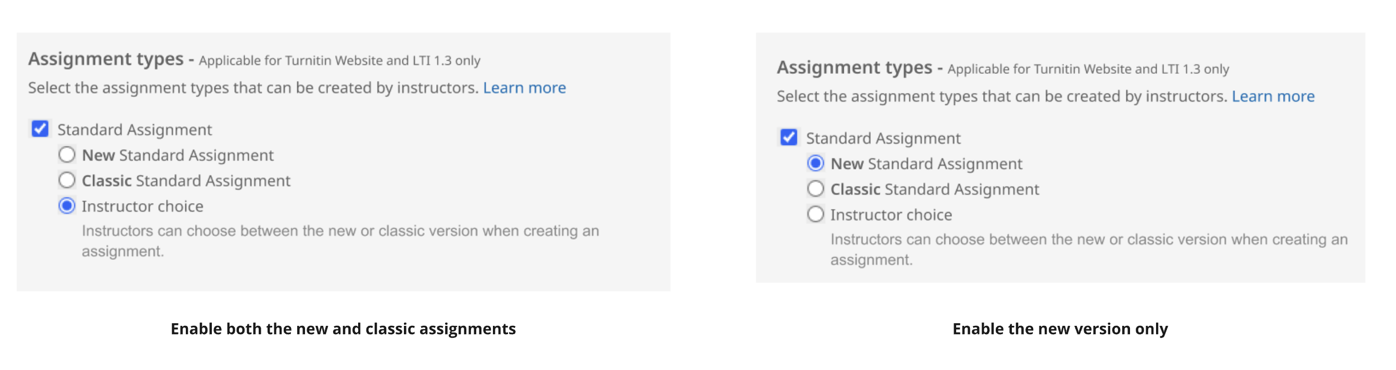
Task: Uncheck Standard Assignment checkbox in left panel
Action: tap(40, 129)
